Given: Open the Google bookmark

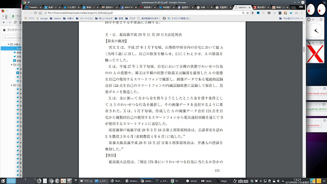Looking at the screenshot, I should (42, 18).
